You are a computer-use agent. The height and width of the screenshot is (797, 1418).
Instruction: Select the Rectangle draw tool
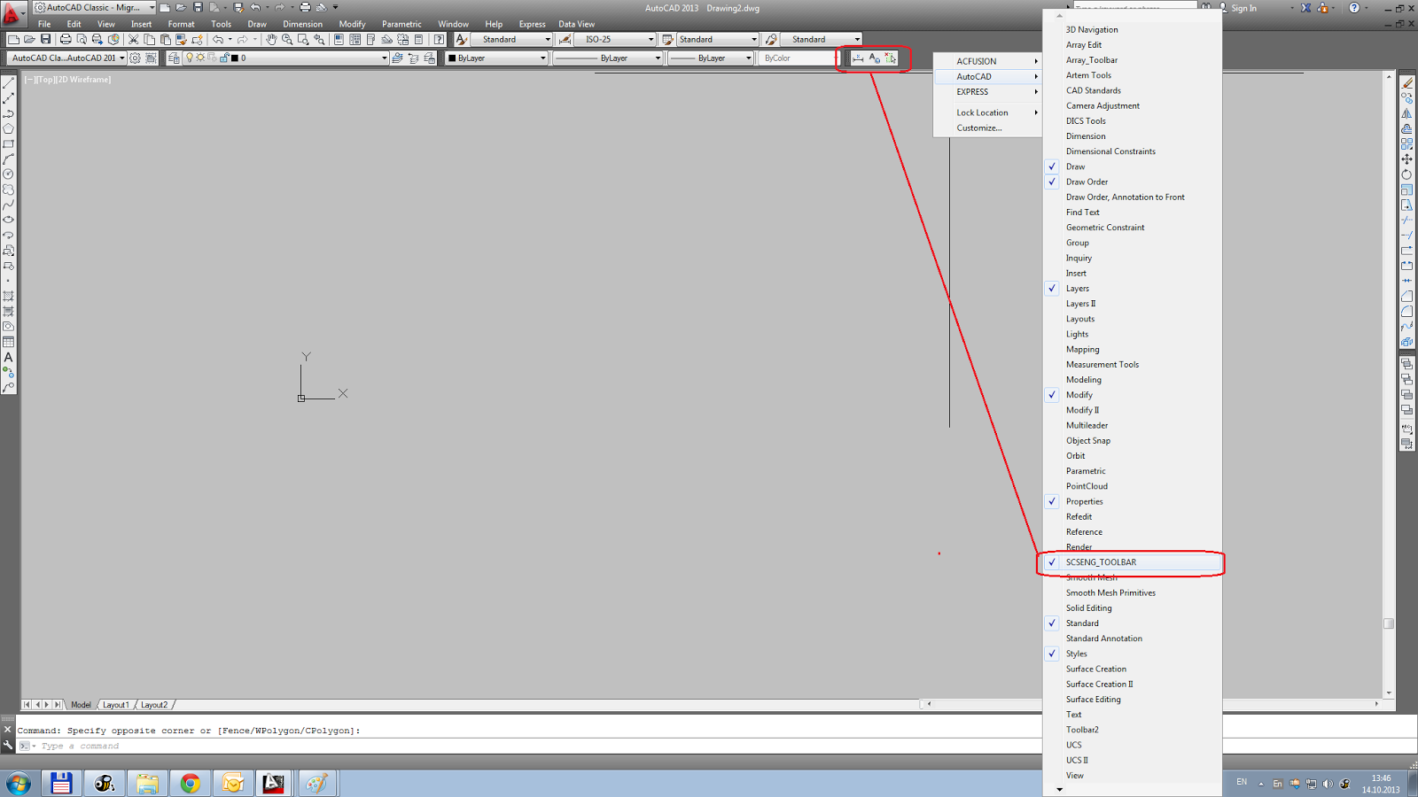[x=9, y=144]
